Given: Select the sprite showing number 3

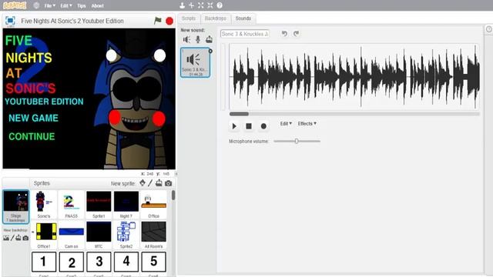Looking at the screenshot, I should pyautogui.click(x=99, y=262).
